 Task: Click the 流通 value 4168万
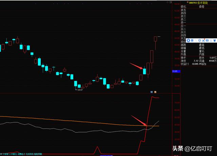point(213,61)
